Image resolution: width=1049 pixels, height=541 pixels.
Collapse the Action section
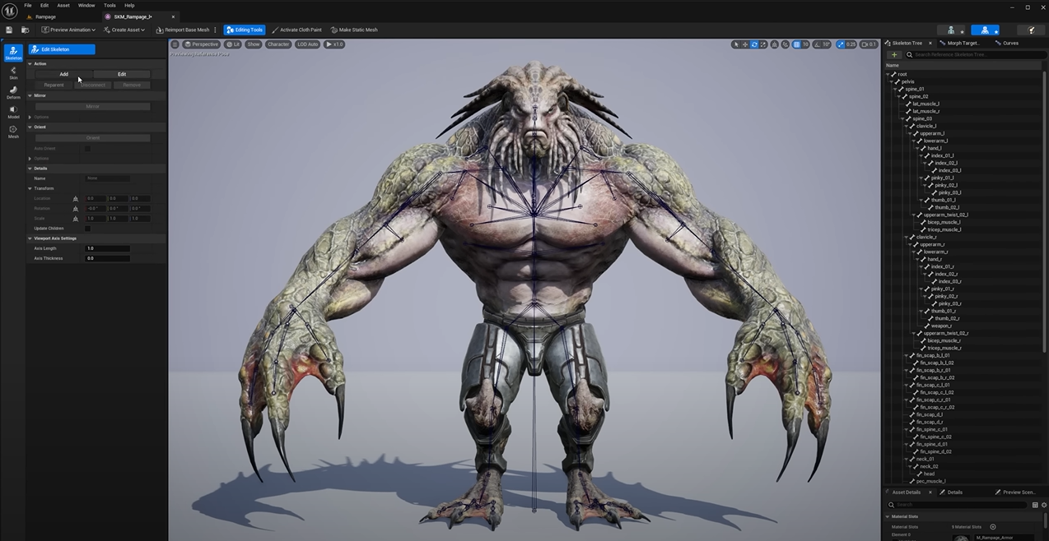(30, 63)
